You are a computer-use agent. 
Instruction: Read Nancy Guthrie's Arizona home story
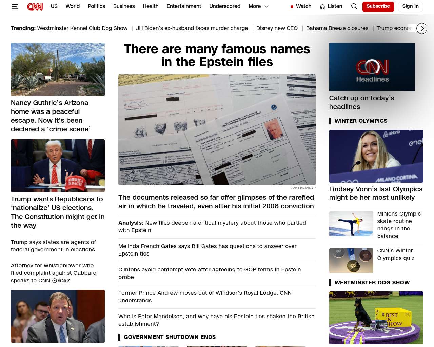[51, 116]
